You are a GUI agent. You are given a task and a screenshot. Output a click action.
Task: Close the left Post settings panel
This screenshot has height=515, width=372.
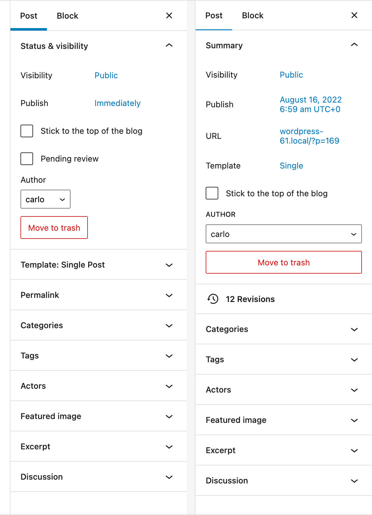pos(169,15)
